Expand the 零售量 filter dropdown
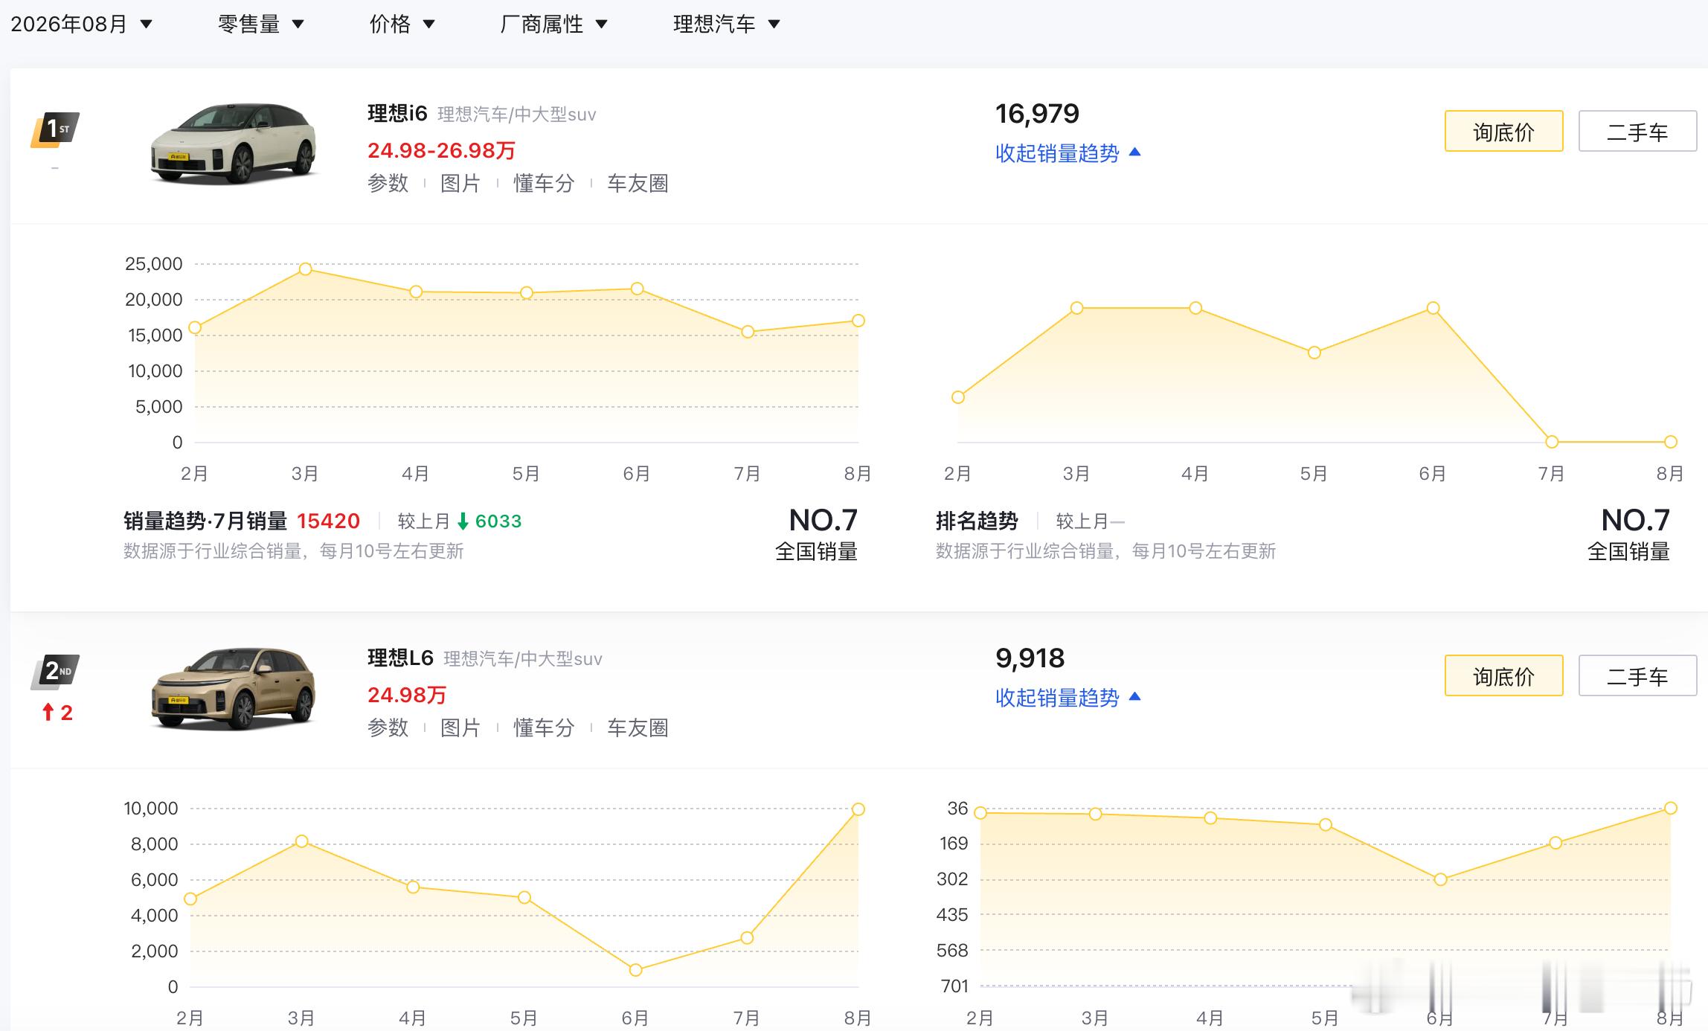This screenshot has height=1031, width=1708. [x=261, y=24]
